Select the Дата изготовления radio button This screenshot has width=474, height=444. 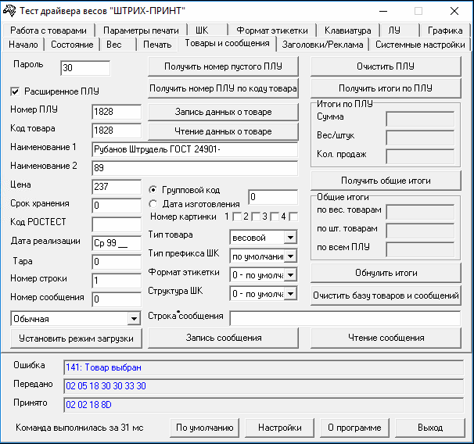[x=153, y=204]
